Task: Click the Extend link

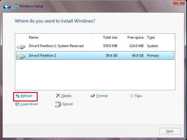Action: pyautogui.click(x=67, y=104)
